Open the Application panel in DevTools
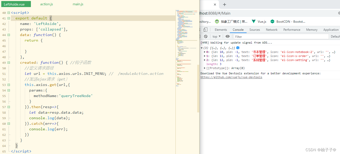This screenshot has width=340, height=154. [x=331, y=29]
